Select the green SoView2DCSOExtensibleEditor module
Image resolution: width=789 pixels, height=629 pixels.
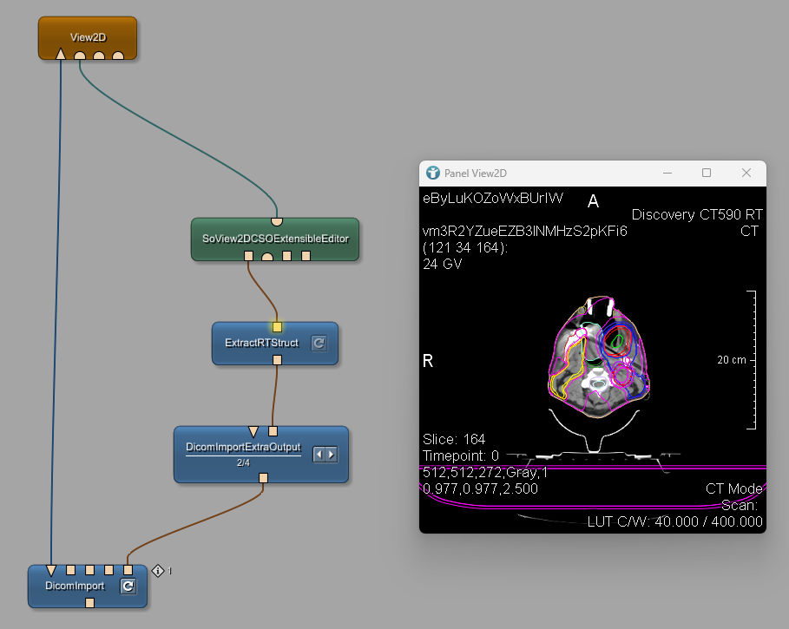pos(274,239)
